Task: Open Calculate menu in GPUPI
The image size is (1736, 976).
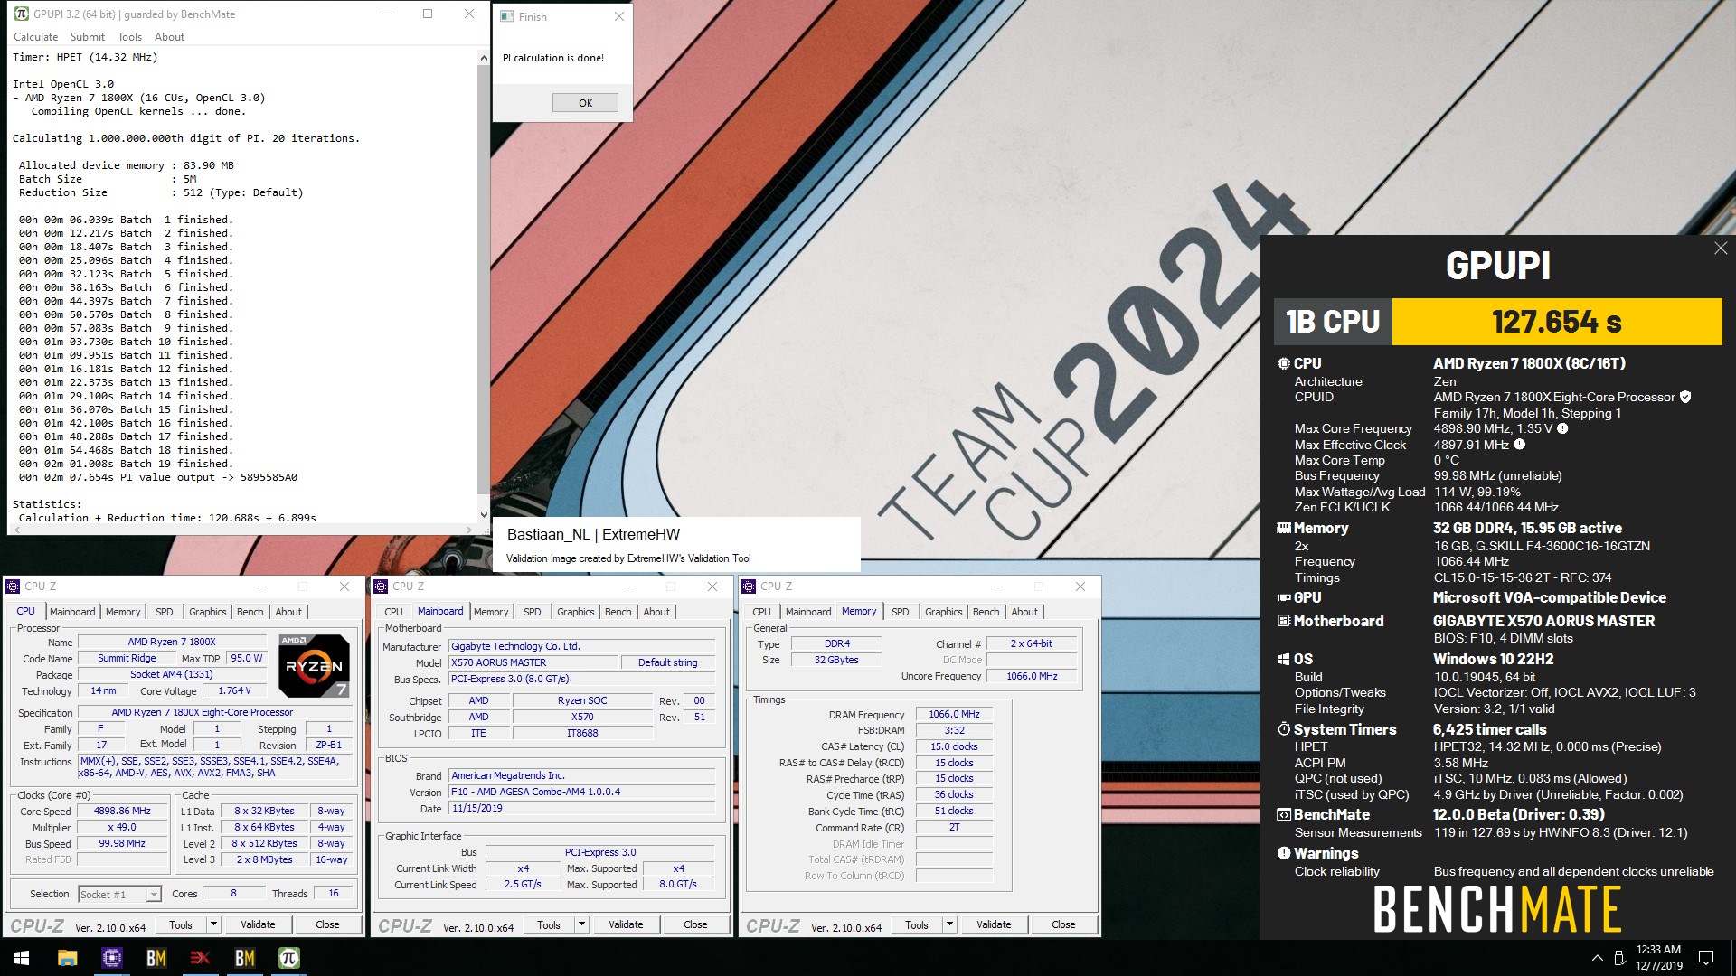Action: 36,37
